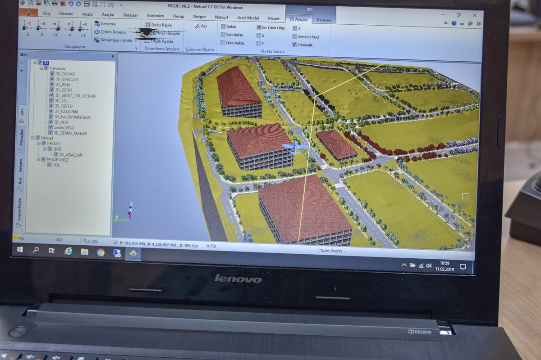Viewport: 541px width, 360px height.
Task: Click Çizimi Döndür rotate drawing tool
Action: 110,31
